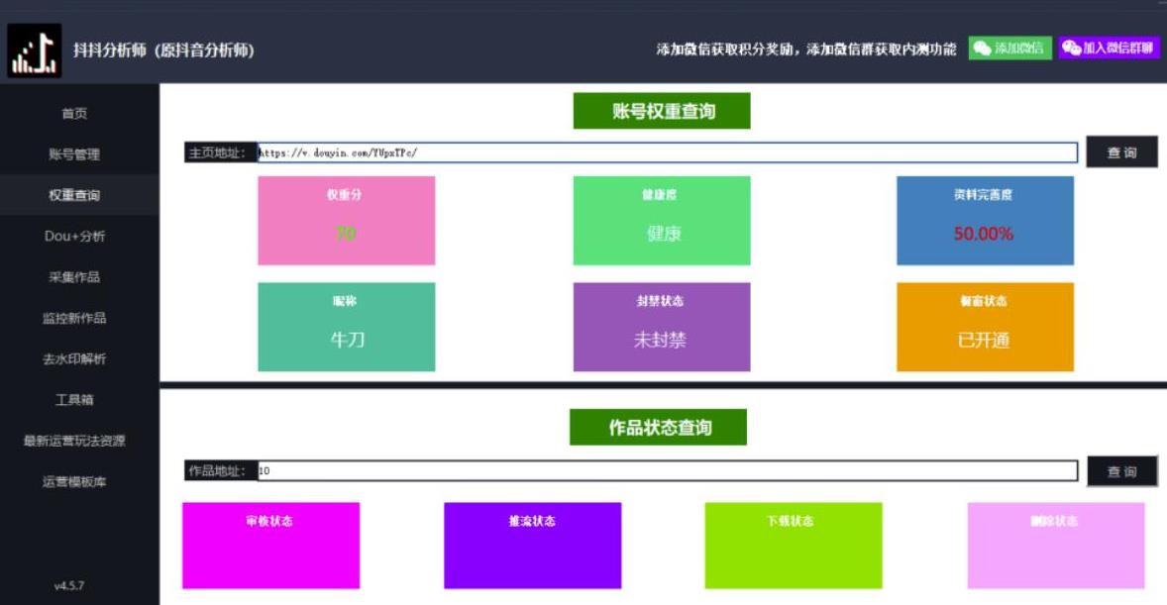Screen dimensions: 1167x605
Task: Click the teal 昵称 card
Action: tap(346, 327)
